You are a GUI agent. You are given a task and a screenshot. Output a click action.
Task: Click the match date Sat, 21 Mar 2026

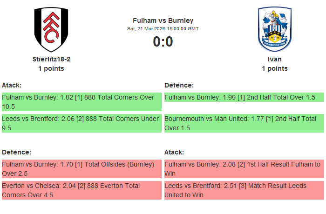pos(163,29)
